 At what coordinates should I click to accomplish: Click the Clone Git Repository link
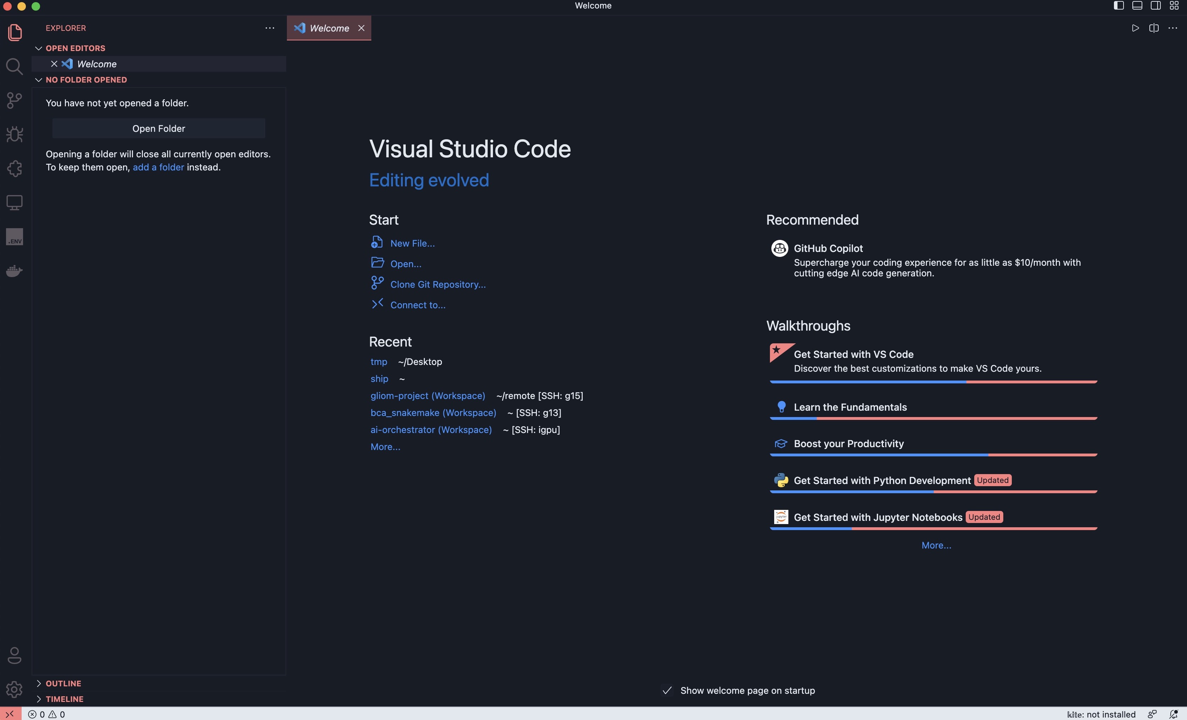tap(437, 285)
